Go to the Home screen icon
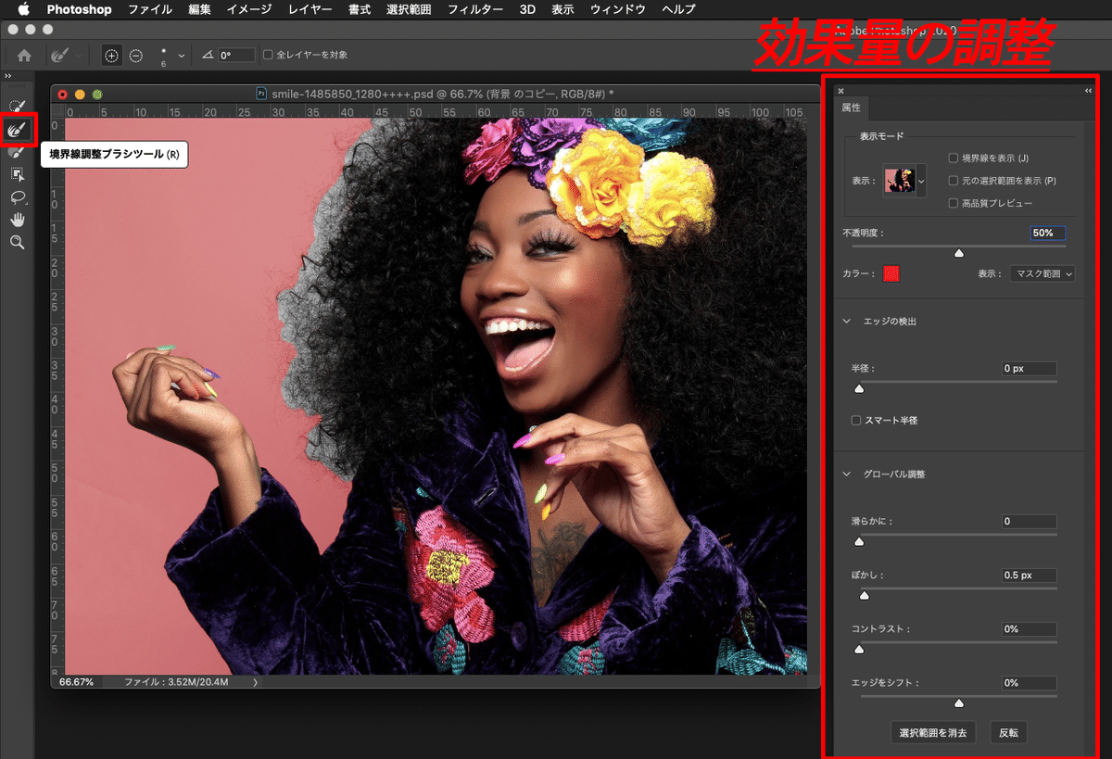 click(x=24, y=56)
